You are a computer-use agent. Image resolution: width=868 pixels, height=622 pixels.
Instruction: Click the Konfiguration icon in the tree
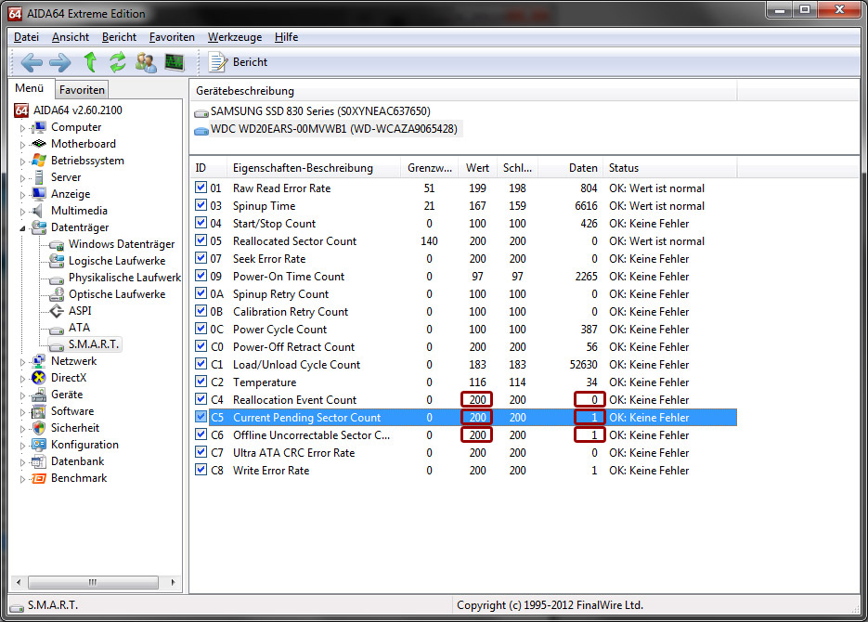(x=39, y=445)
